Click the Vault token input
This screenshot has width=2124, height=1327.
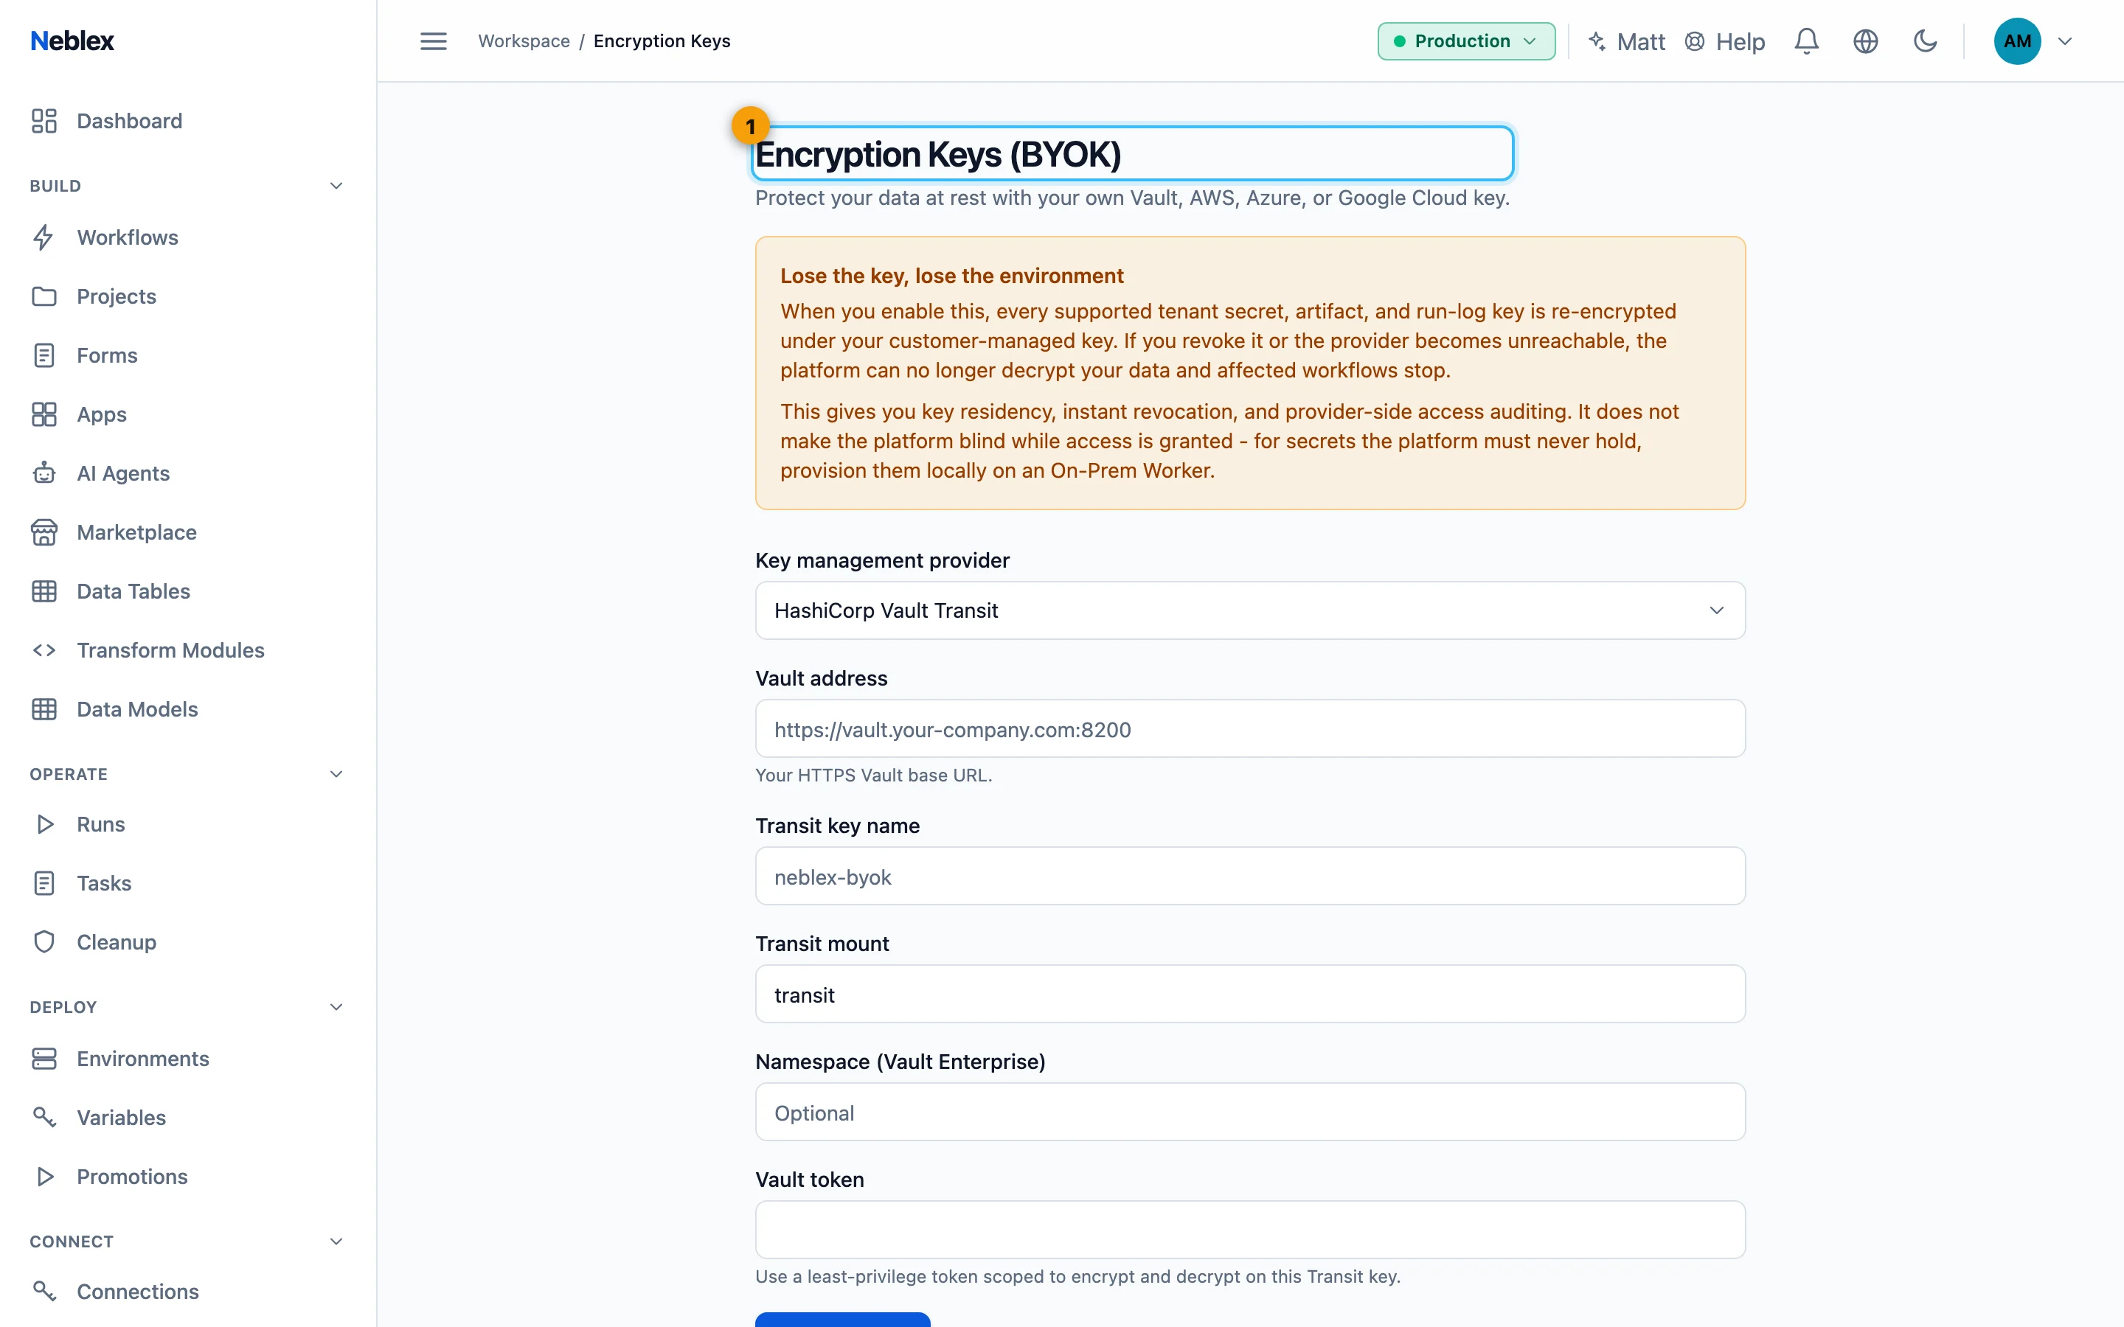click(x=1250, y=1230)
